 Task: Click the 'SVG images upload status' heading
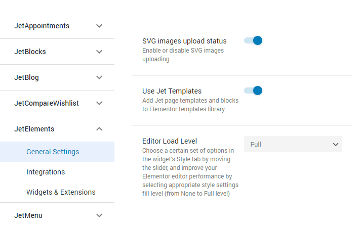click(184, 41)
